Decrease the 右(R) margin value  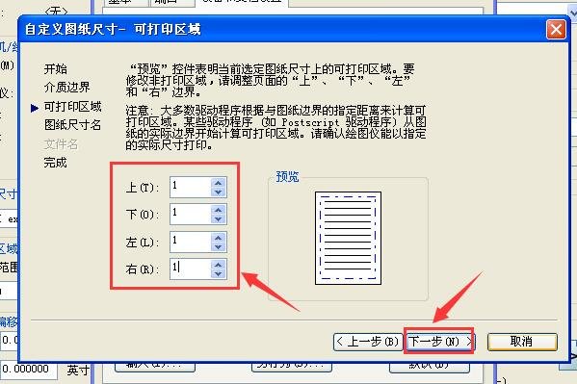click(x=219, y=274)
